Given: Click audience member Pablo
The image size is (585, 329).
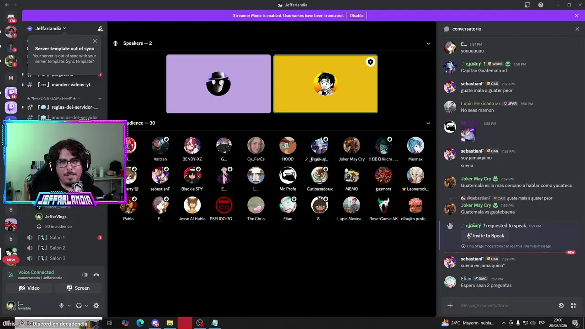Looking at the screenshot, I should coord(128,208).
